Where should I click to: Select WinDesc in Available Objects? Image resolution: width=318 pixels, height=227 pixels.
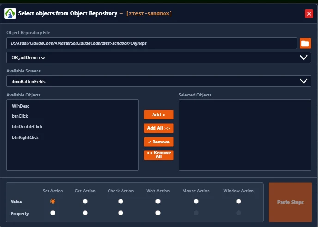pos(20,106)
